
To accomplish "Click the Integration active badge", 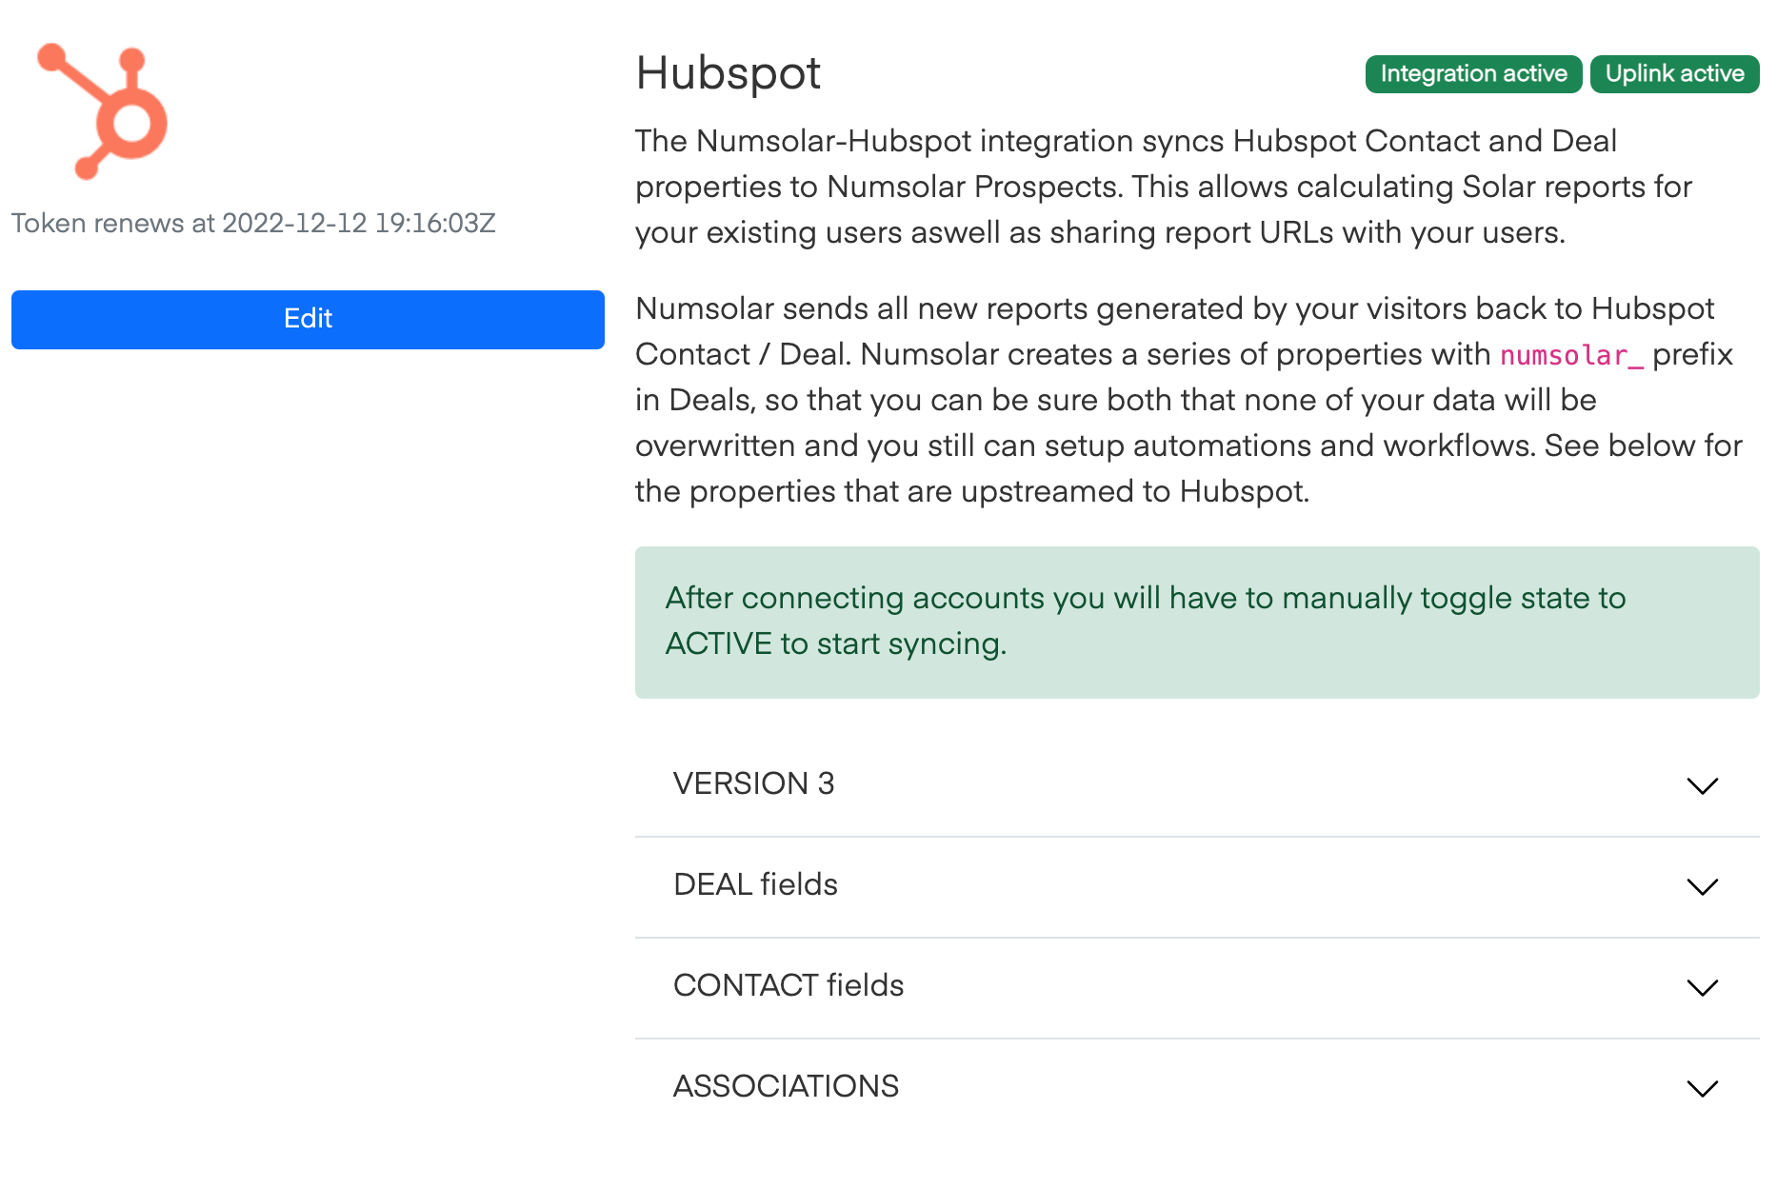I will point(1473,74).
